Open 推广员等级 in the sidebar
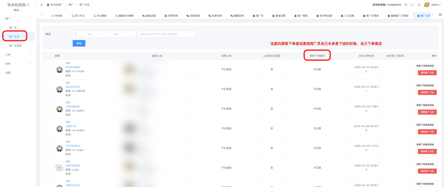 (16, 45)
